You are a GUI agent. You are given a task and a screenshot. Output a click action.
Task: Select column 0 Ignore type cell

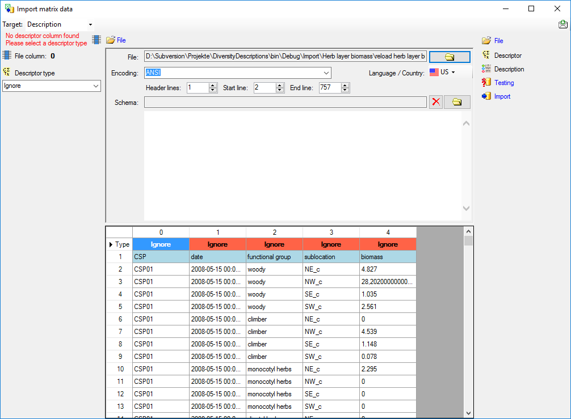(161, 244)
